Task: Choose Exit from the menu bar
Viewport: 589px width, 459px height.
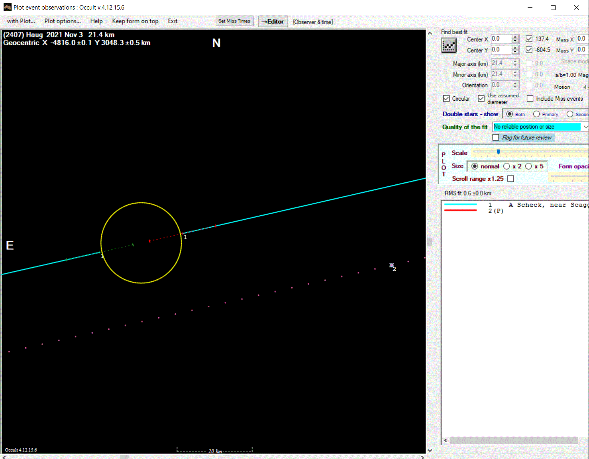Action: (173, 21)
